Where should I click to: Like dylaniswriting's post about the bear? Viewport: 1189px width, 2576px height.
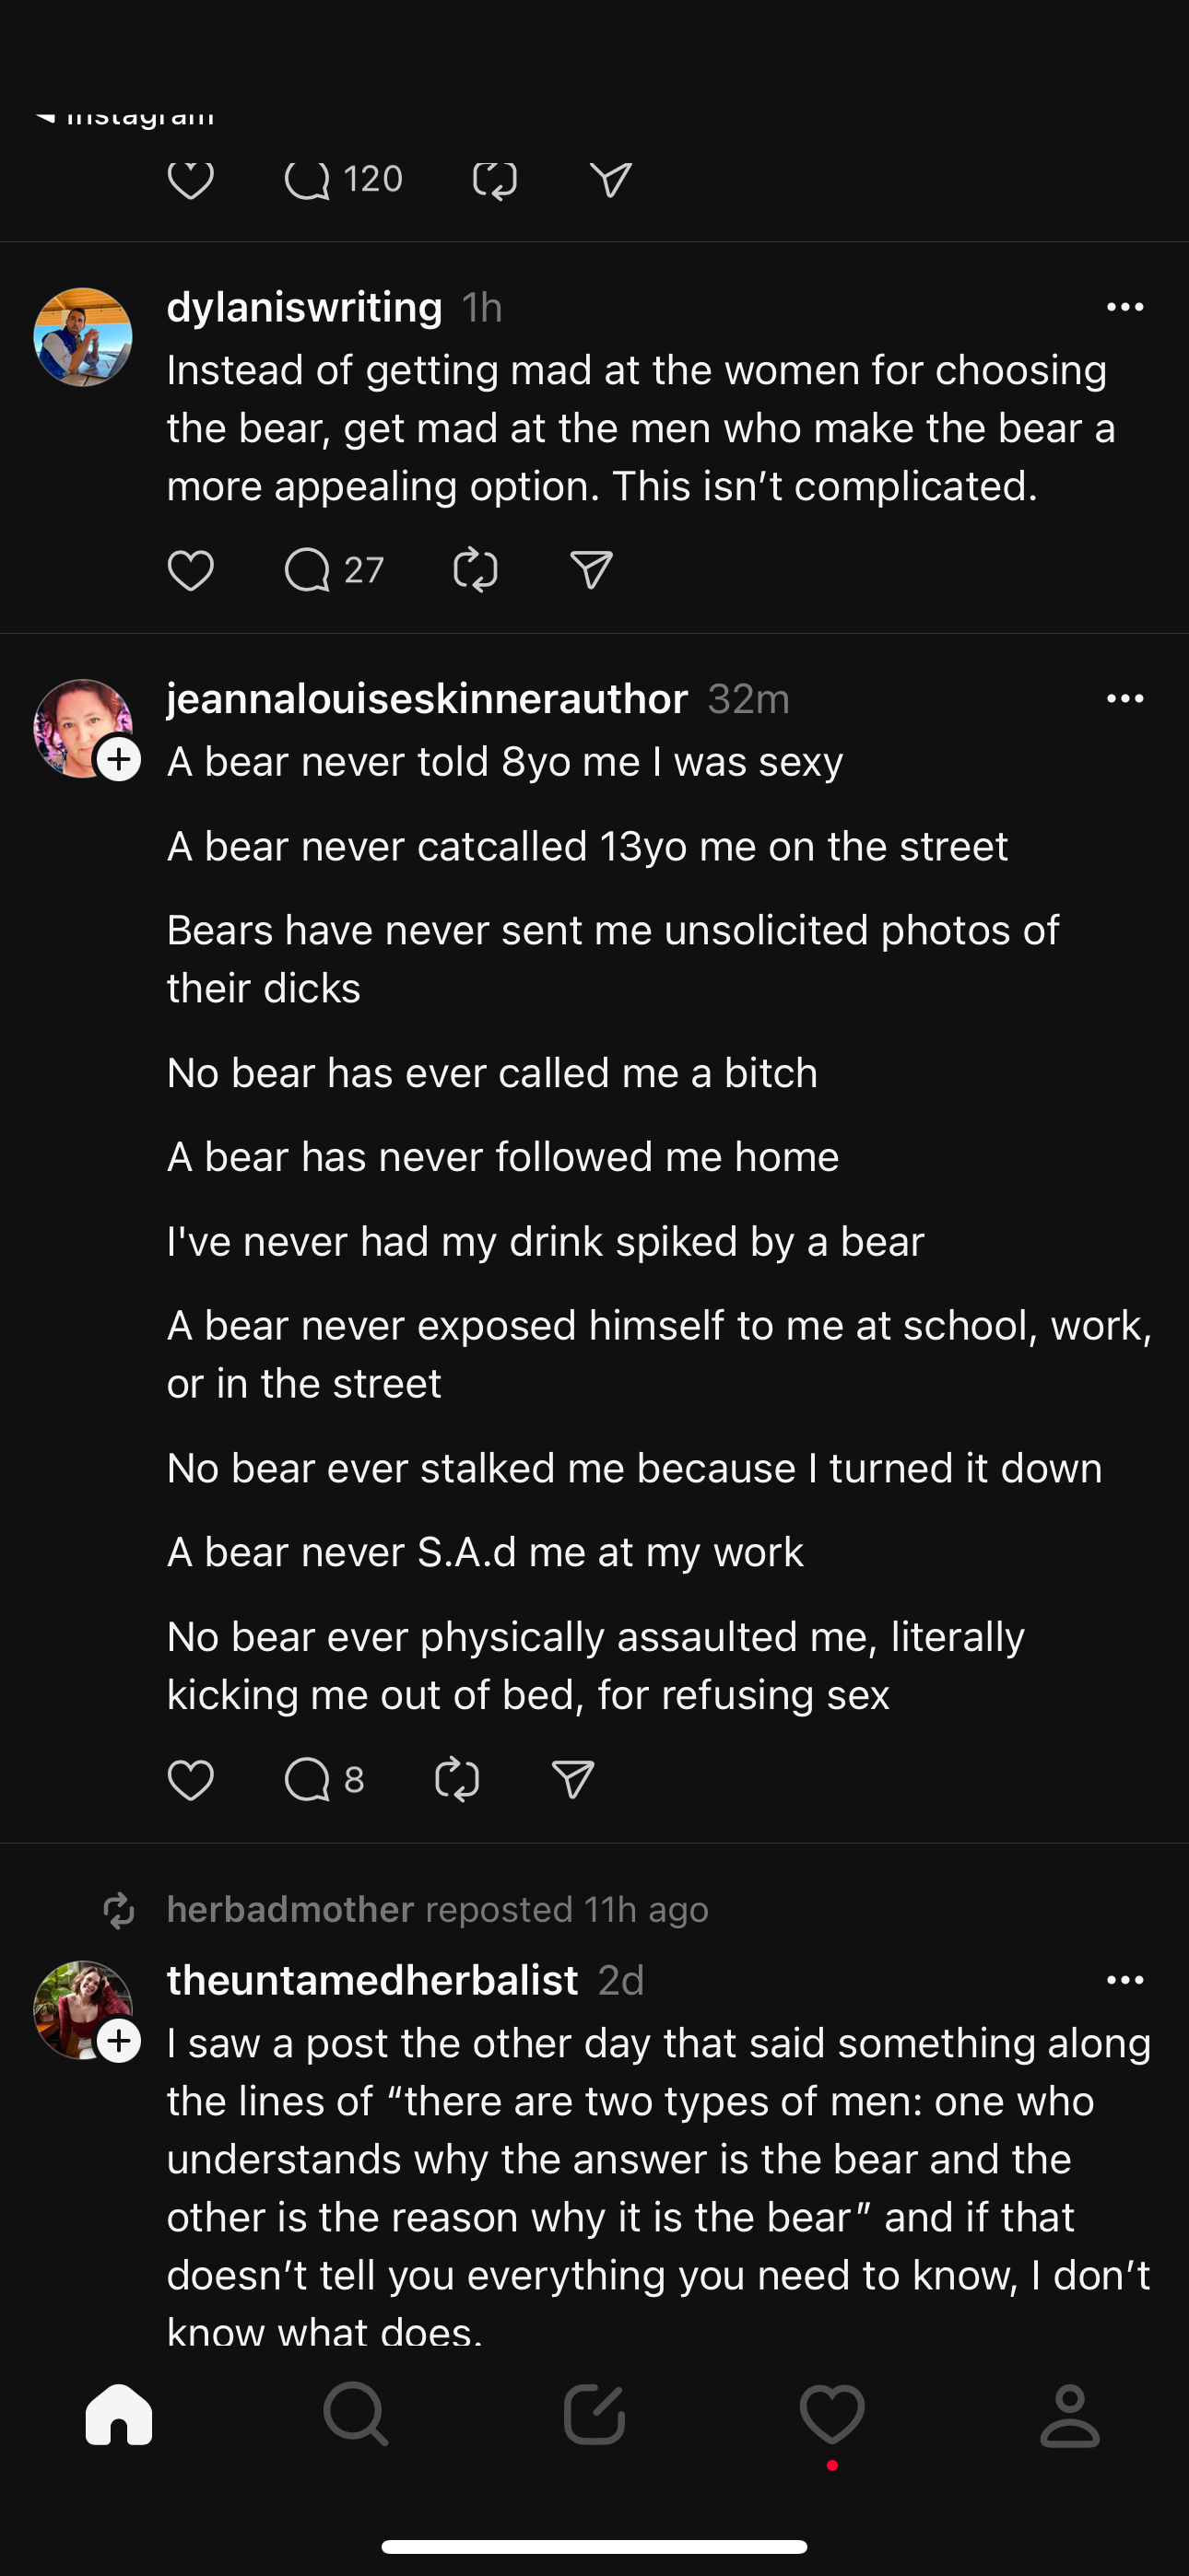pos(190,570)
